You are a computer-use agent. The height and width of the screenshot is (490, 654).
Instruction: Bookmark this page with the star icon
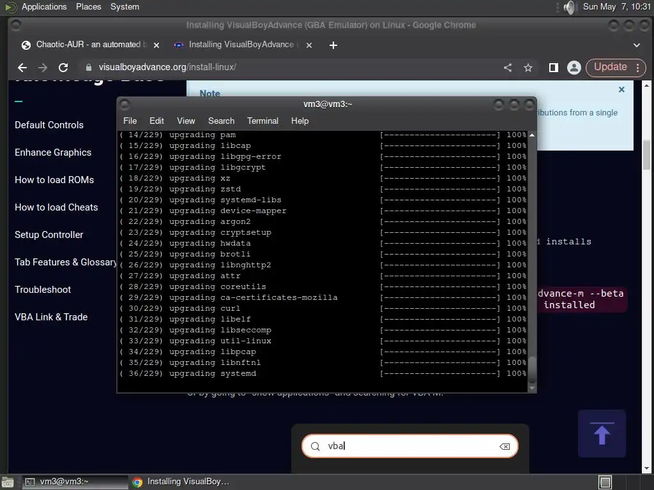tap(528, 68)
